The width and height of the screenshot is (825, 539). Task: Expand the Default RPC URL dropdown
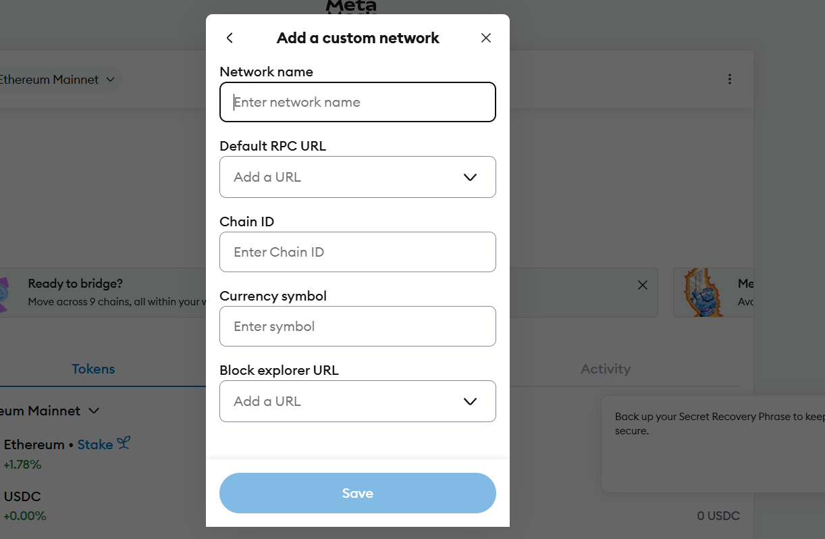(x=470, y=177)
